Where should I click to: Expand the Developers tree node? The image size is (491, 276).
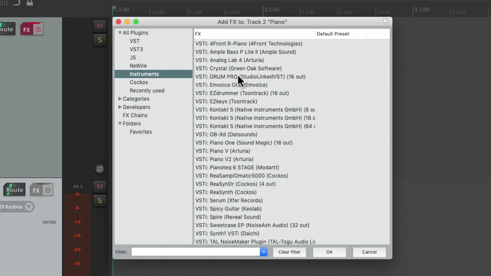(x=120, y=107)
